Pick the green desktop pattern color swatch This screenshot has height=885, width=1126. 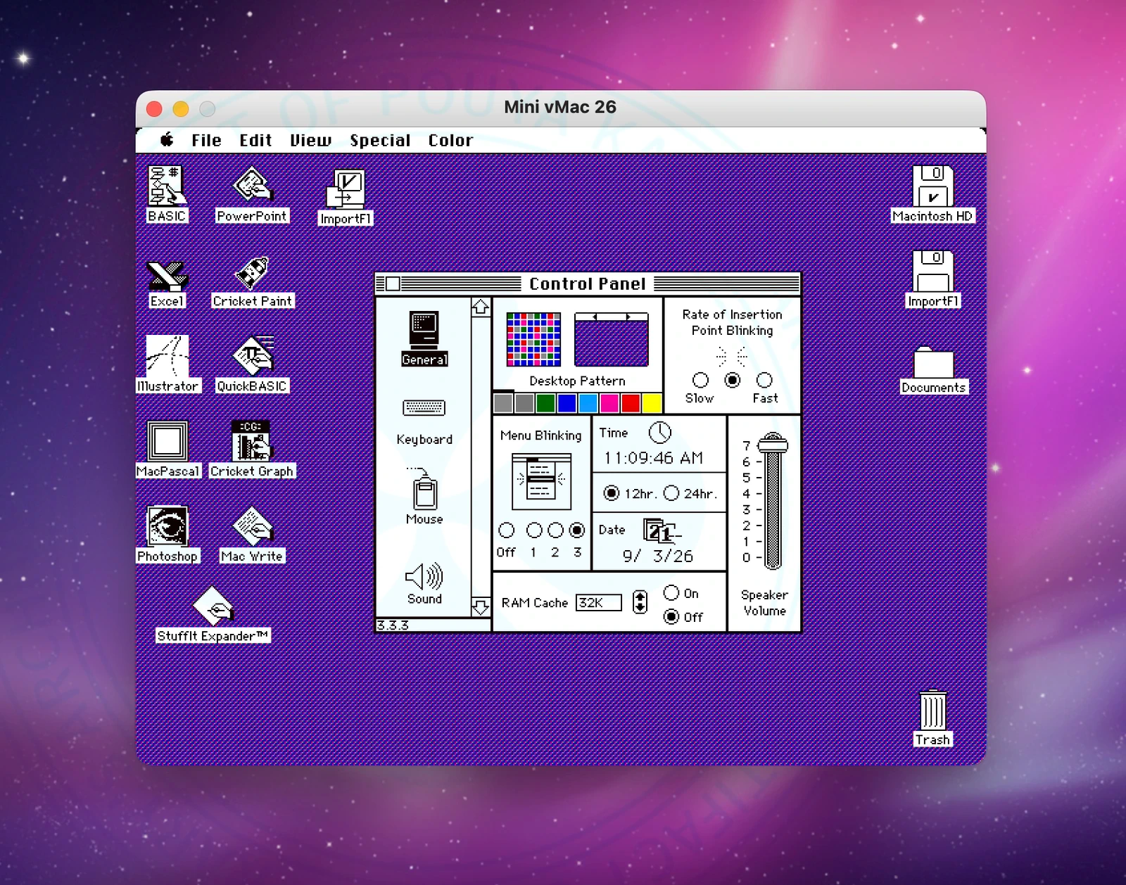(545, 403)
